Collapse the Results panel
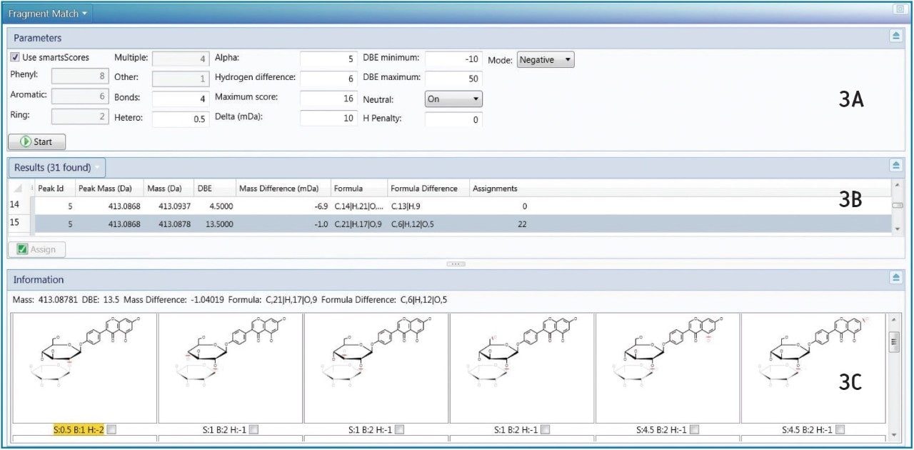 895,165
